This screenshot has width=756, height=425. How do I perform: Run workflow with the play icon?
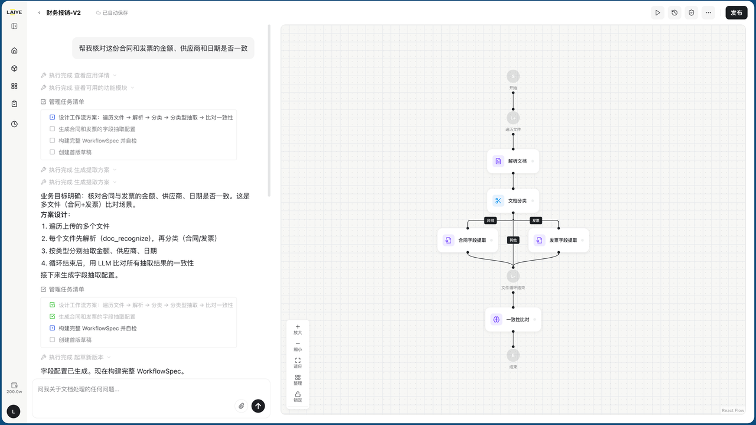[657, 12]
